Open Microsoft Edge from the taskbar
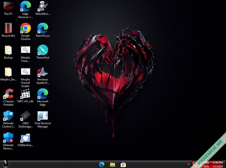The image size is (226, 168). [x=102, y=164]
